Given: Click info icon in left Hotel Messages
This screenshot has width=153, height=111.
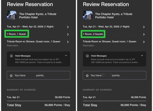Looking at the screenshot, I should click(x=11, y=56).
